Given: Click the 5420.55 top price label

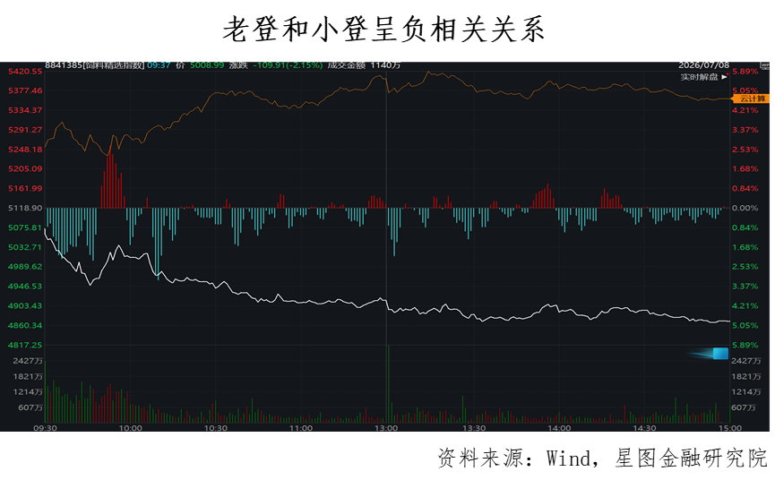Looking at the screenshot, I should tap(25, 72).
